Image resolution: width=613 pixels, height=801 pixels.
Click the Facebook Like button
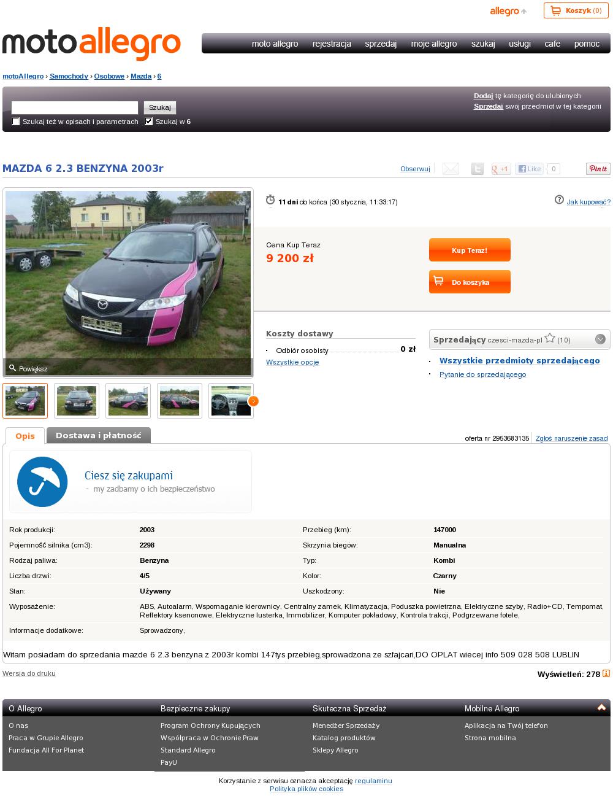tap(529, 169)
